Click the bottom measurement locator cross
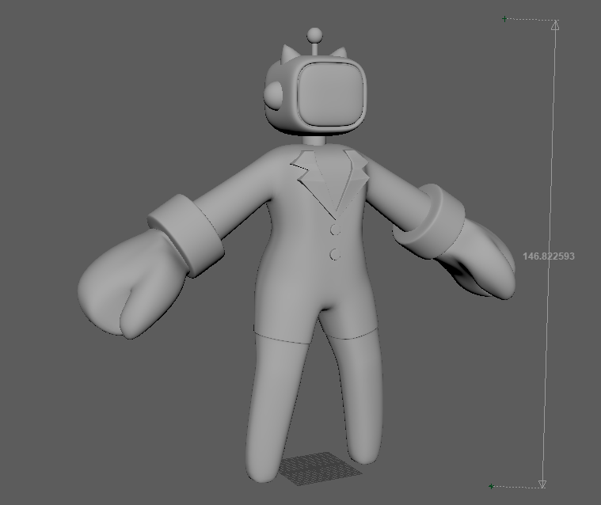 [491, 486]
